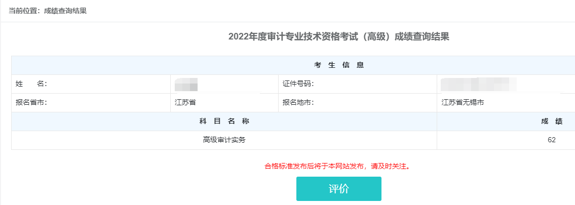Click the red 合格标准 notice text
Screen dimensions: 575x205
click(x=337, y=166)
